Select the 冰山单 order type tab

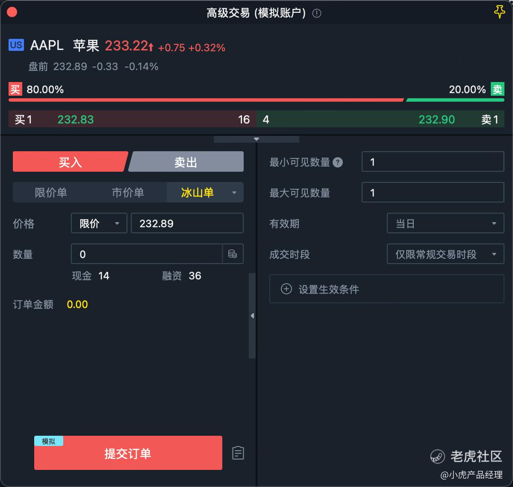click(x=197, y=193)
